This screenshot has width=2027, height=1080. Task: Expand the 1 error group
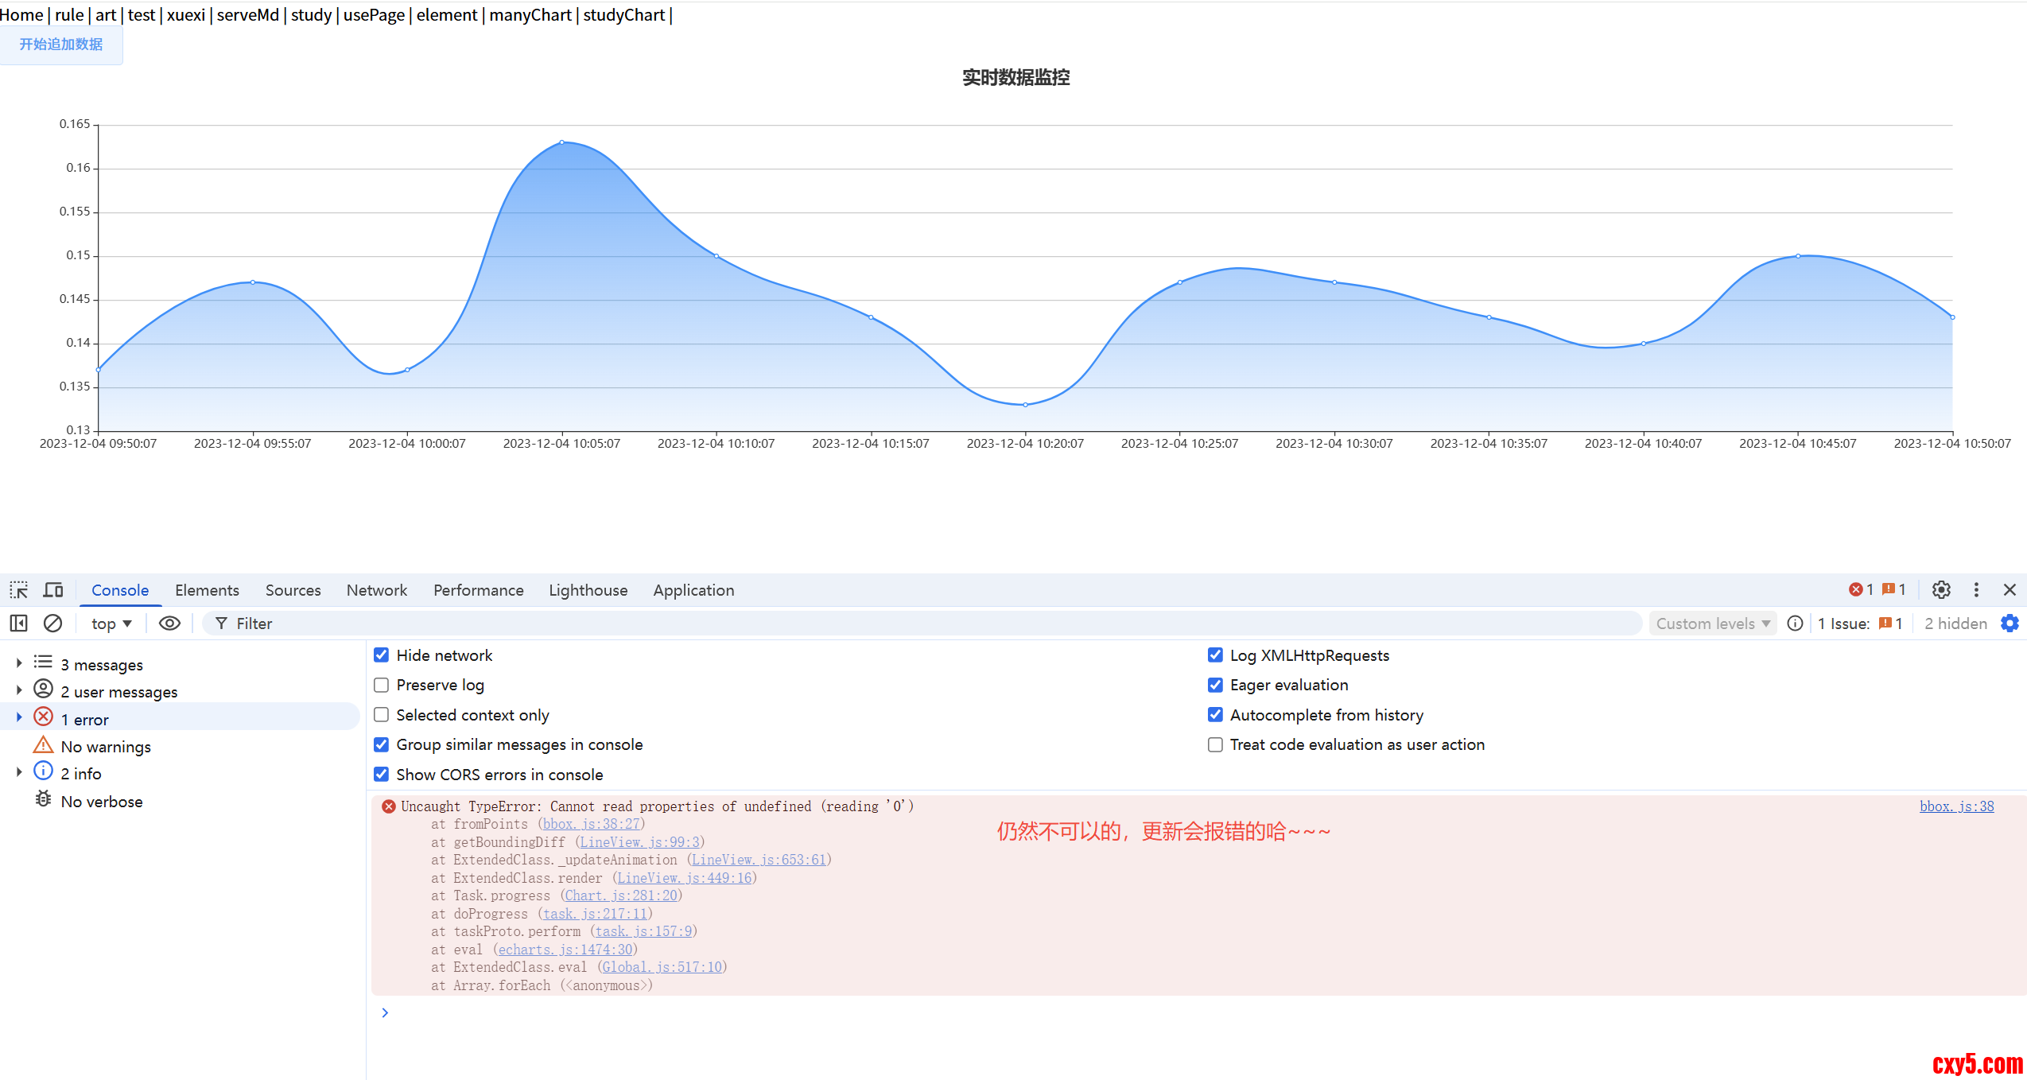[19, 719]
